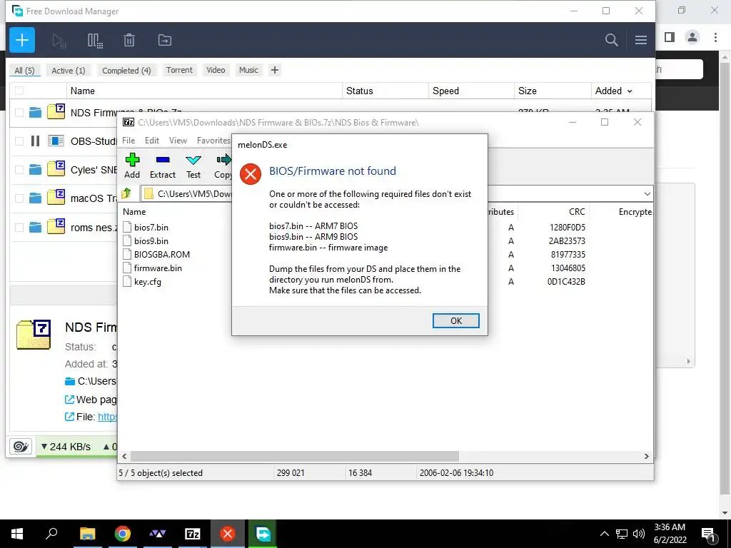Screen dimensions: 731x548
Task: Open the File https link in the FDM details panel
Action: coord(107,417)
